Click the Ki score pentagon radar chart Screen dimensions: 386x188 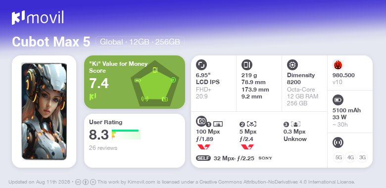click(x=155, y=83)
